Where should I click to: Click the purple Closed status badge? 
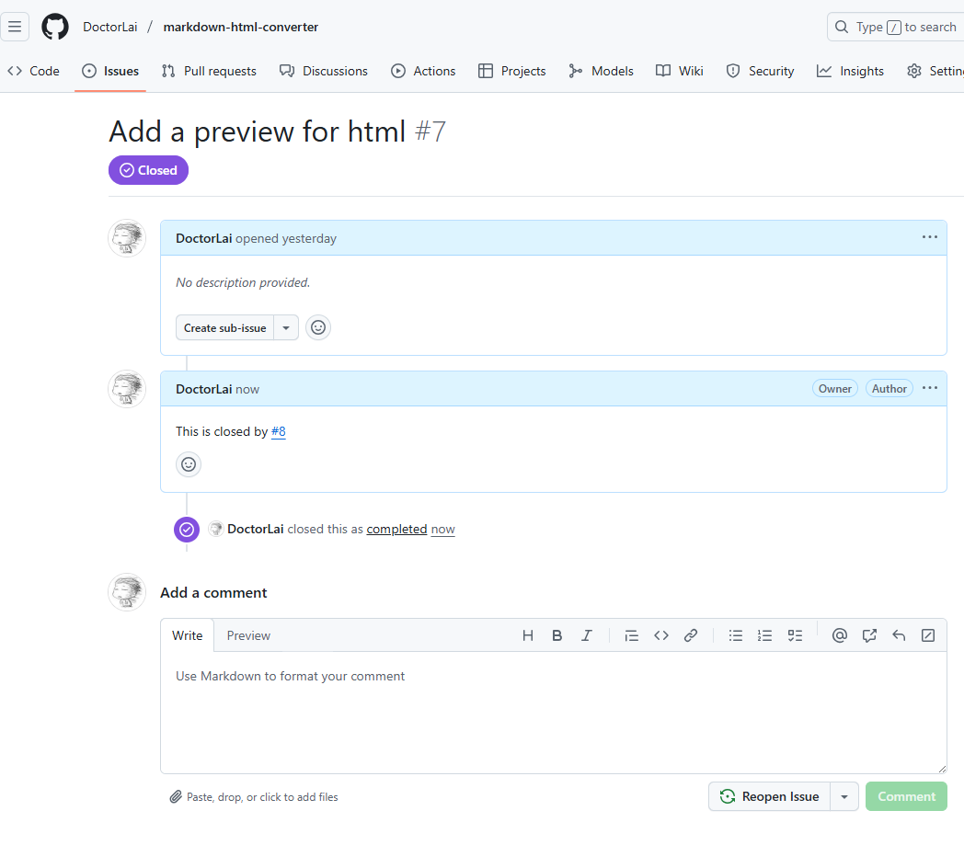148,170
